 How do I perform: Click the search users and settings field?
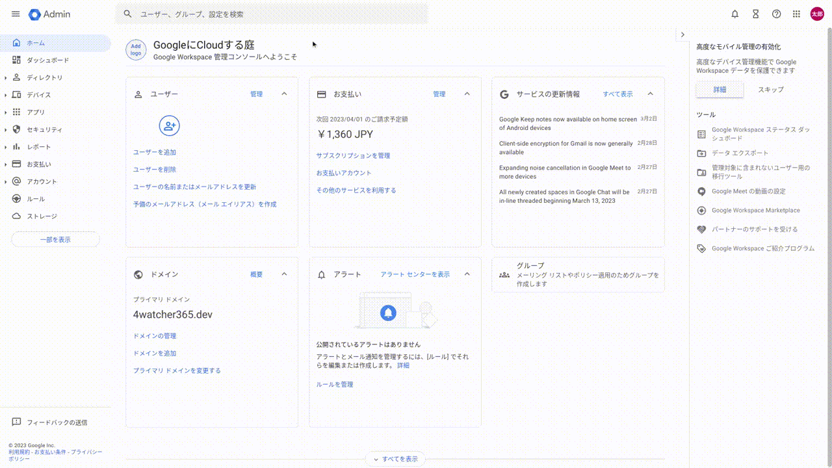pyautogui.click(x=273, y=14)
